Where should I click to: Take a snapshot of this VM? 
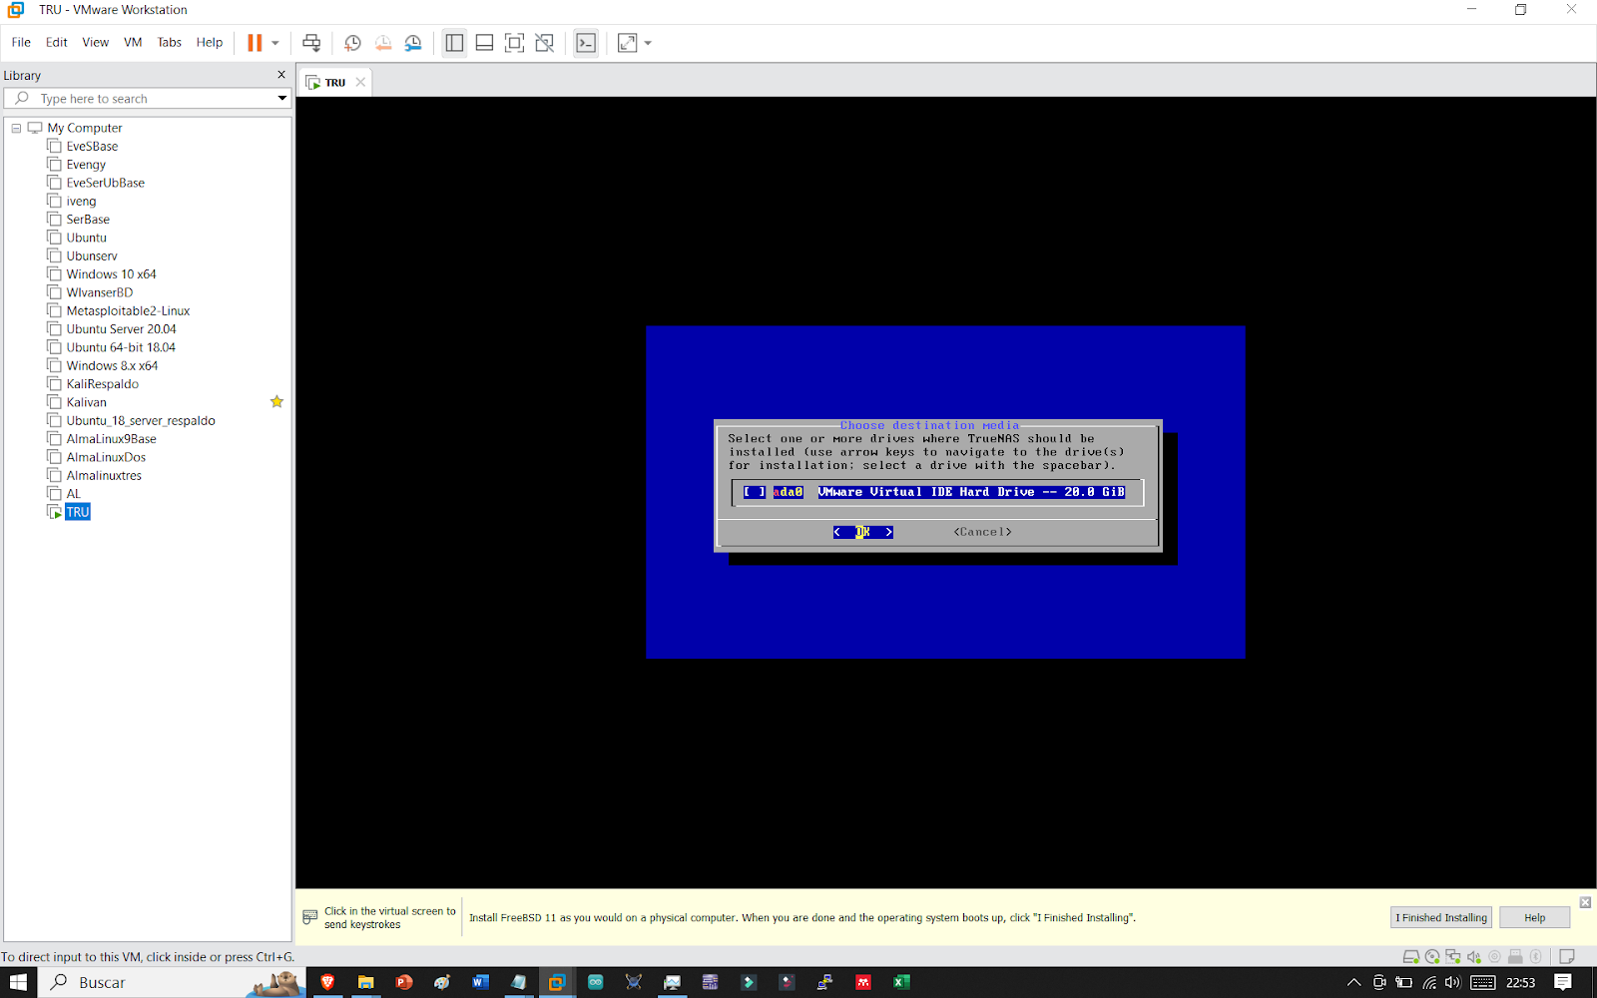pyautogui.click(x=352, y=43)
